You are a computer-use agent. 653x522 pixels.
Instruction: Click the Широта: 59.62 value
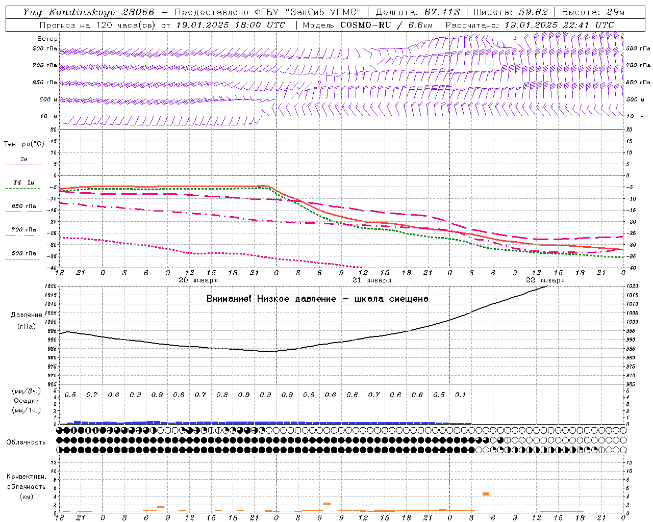coord(511,12)
